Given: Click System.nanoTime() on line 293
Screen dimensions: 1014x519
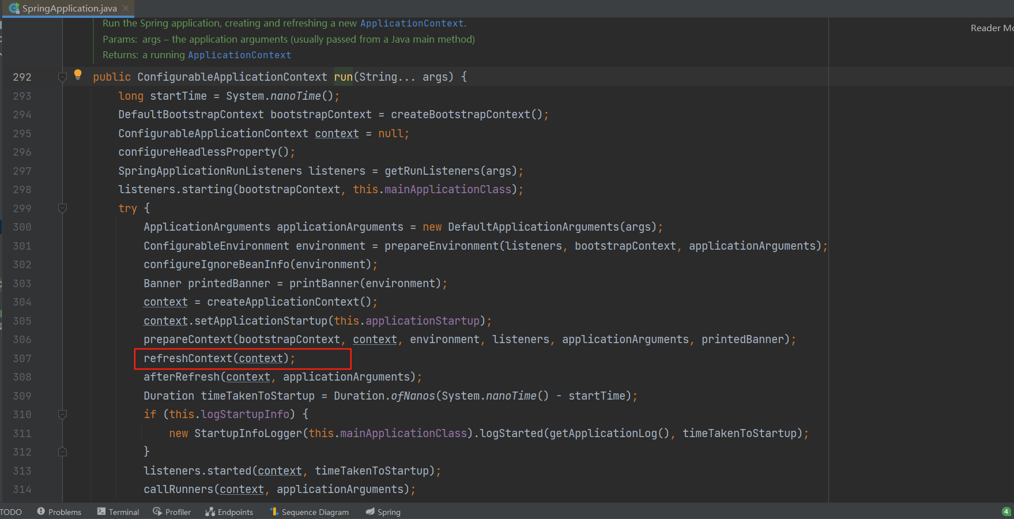Looking at the screenshot, I should click(280, 96).
